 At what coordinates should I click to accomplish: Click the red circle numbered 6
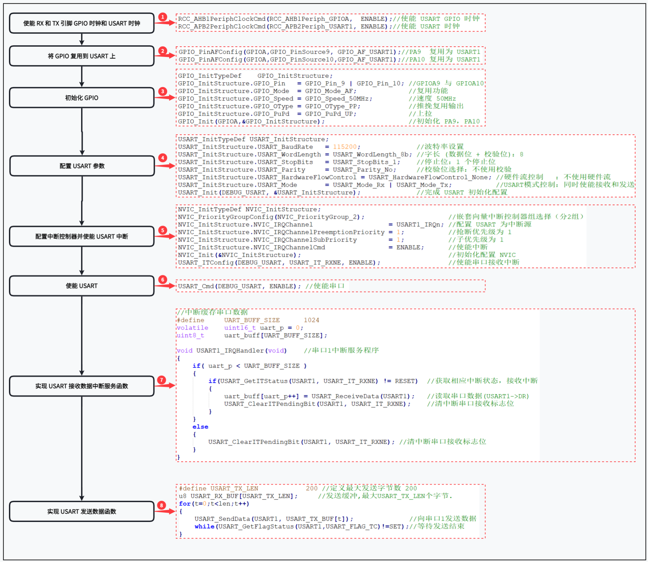pyautogui.click(x=162, y=280)
